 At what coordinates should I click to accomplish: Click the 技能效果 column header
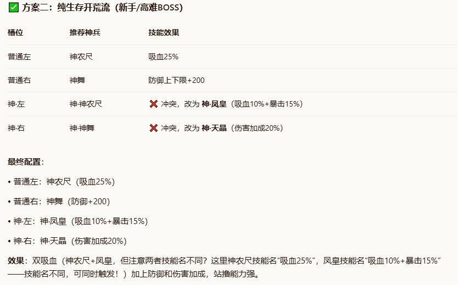tap(164, 32)
